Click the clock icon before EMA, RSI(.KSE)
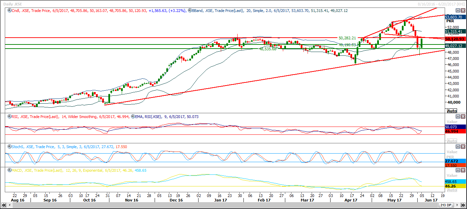Image resolution: width=467 pixels, height=209 pixels. coord(132,117)
